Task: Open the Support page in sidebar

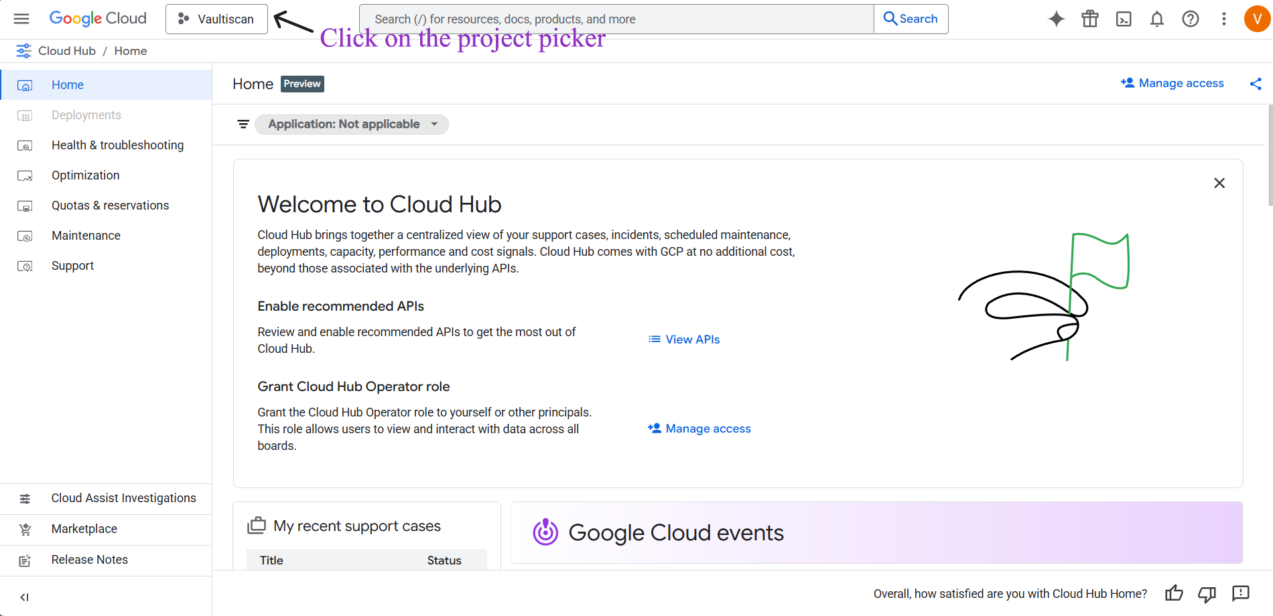Action: (107, 266)
